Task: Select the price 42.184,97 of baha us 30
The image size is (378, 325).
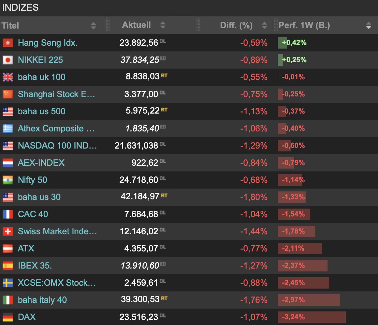Action: 140,196
